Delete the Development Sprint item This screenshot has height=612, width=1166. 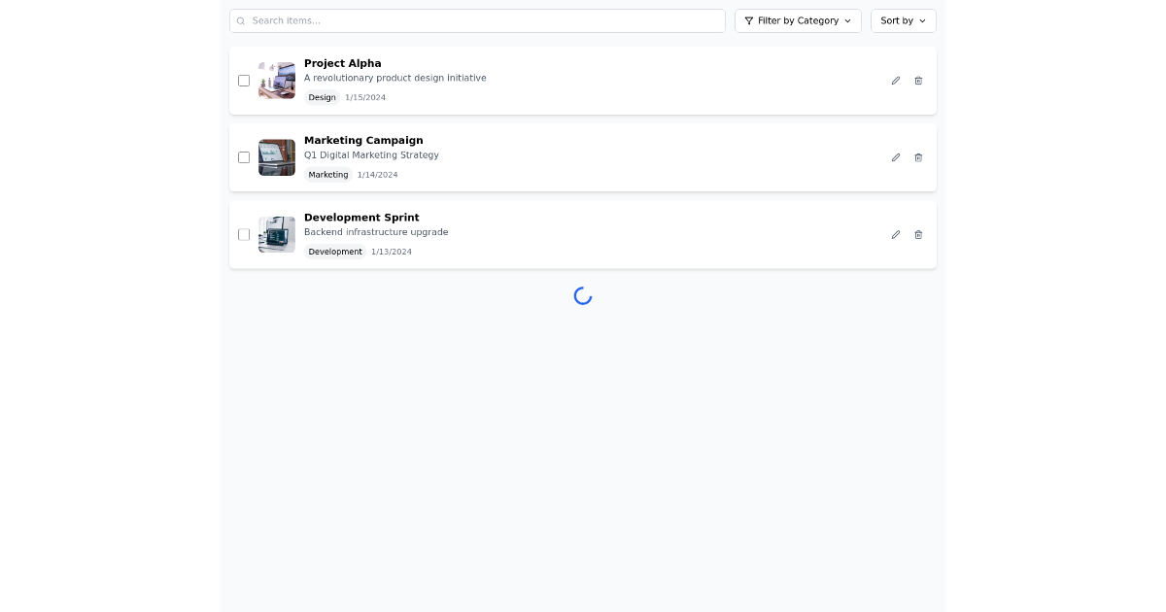[918, 234]
